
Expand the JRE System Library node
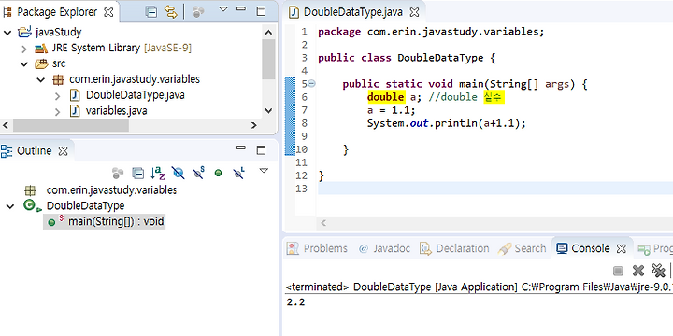[x=24, y=49]
